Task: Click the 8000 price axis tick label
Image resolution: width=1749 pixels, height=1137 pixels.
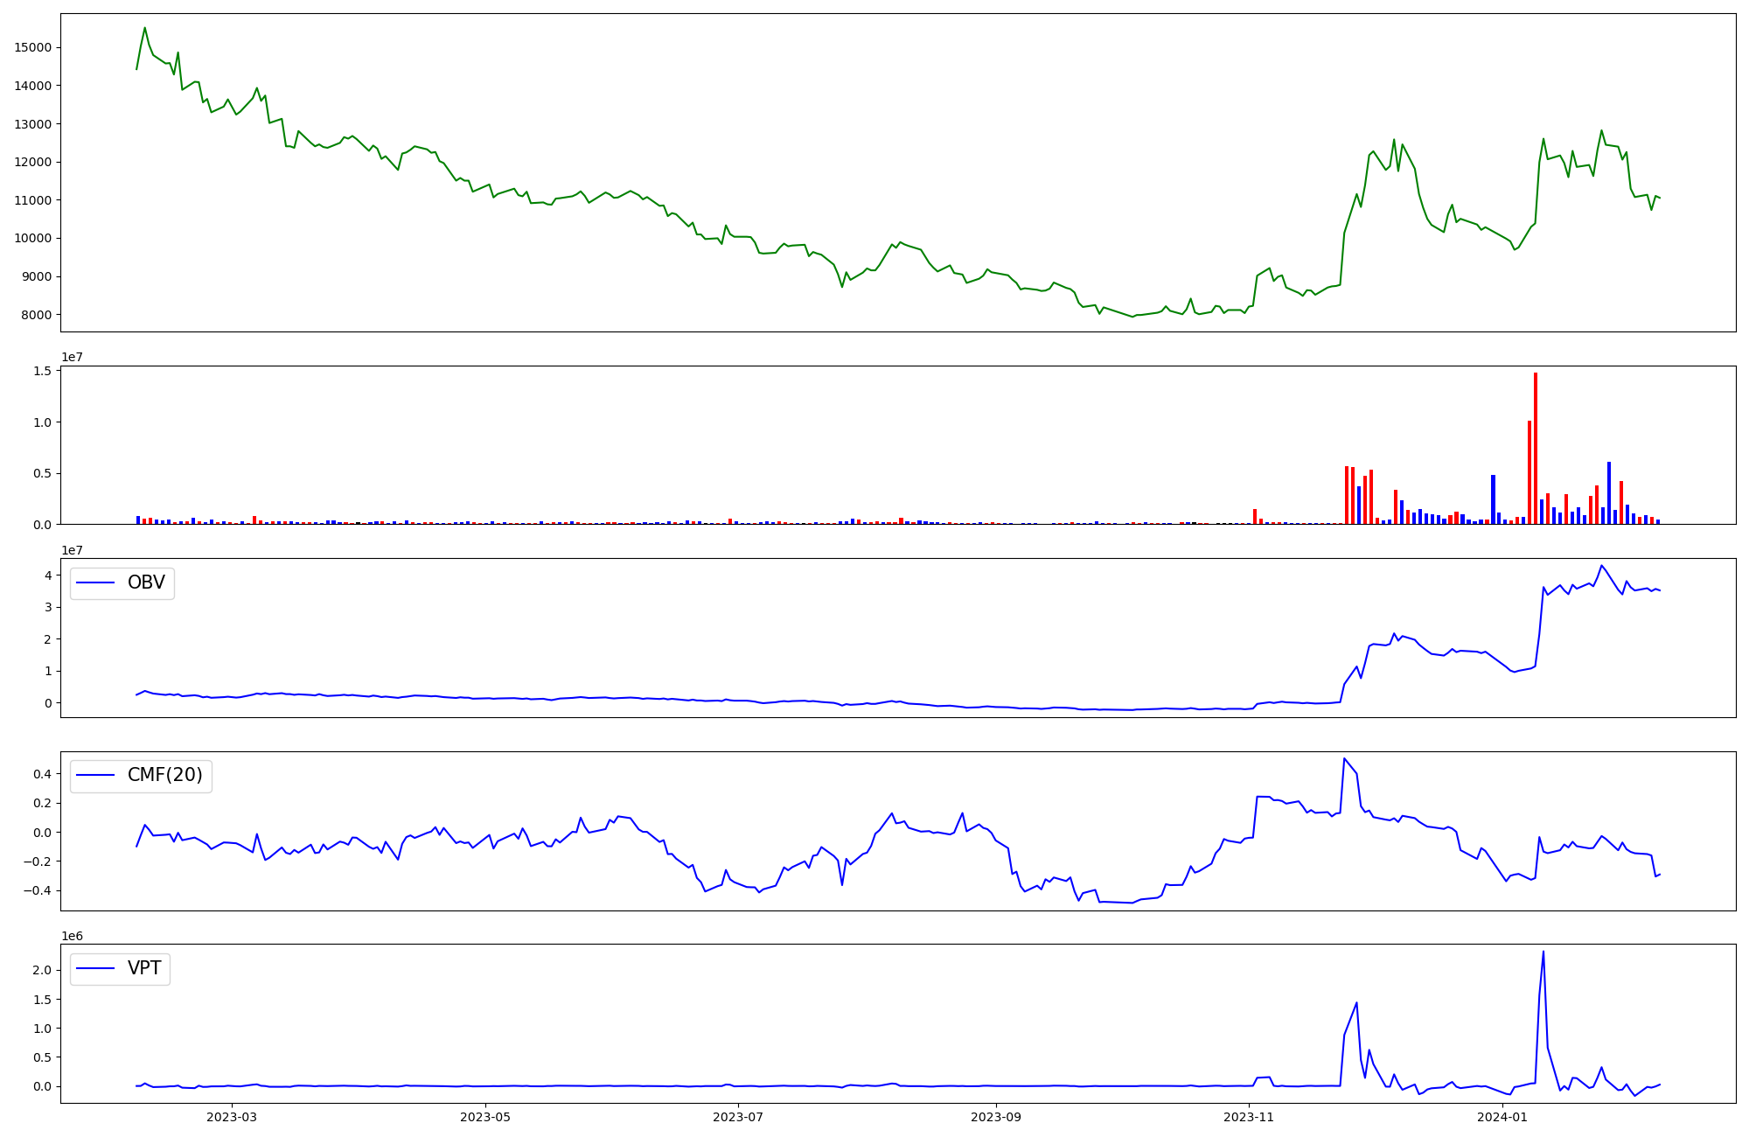Action: click(x=36, y=315)
